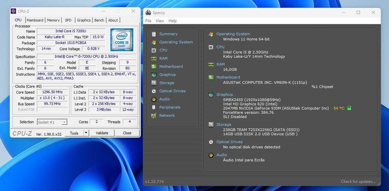Open the Storage heading link in summary
The height and width of the screenshot is (191, 389).
pyautogui.click(x=224, y=125)
